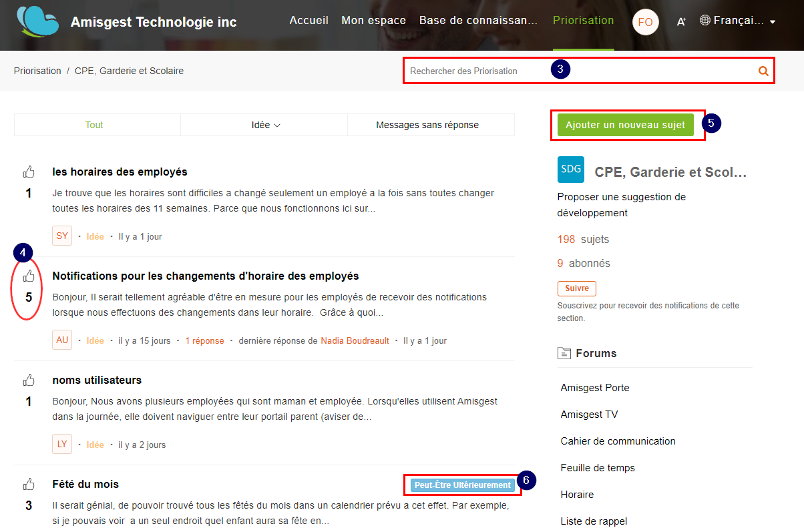Open Horaire forum
804x532 pixels.
pyautogui.click(x=577, y=495)
